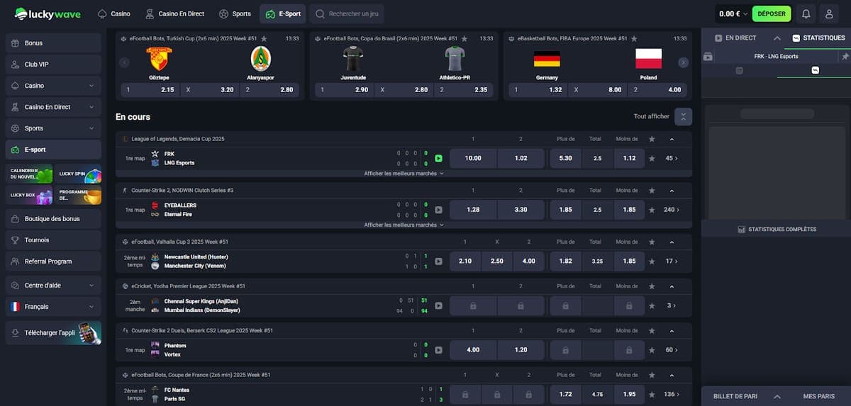Open Casino En Direct in top navigation
Image resolution: width=851 pixels, height=406 pixels.
(177, 13)
